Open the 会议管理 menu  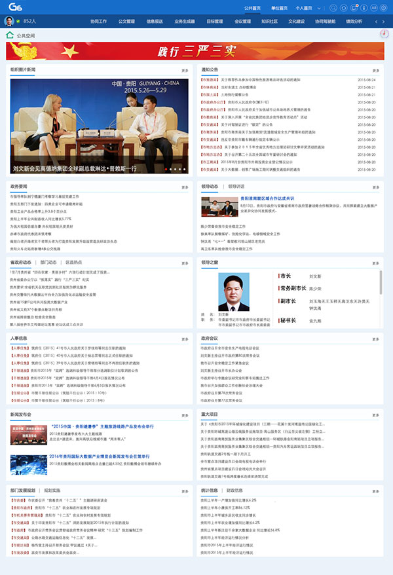243,21
